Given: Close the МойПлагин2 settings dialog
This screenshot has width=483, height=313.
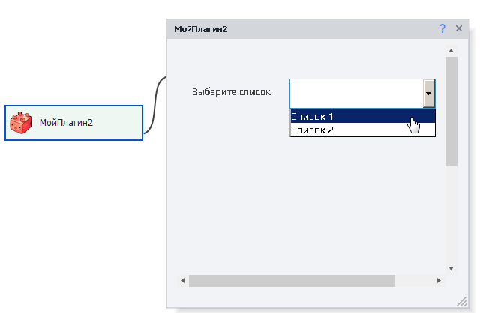Looking at the screenshot, I should click(459, 28).
